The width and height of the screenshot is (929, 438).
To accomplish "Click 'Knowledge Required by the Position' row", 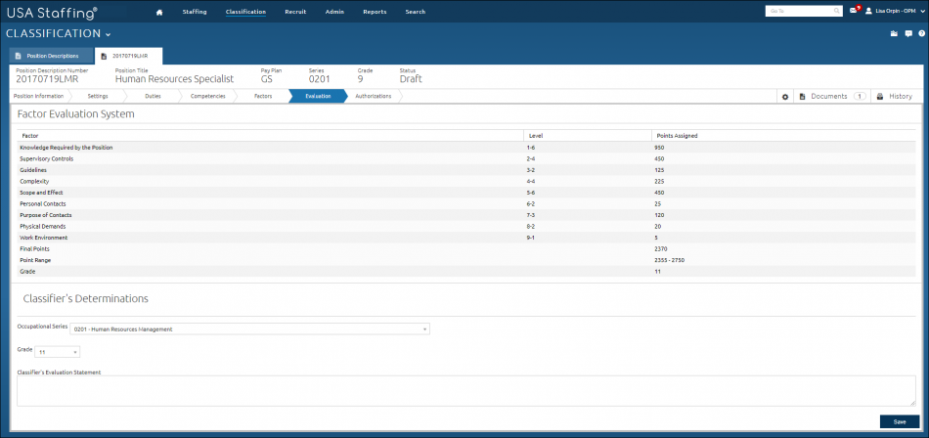I will pyautogui.click(x=466, y=147).
